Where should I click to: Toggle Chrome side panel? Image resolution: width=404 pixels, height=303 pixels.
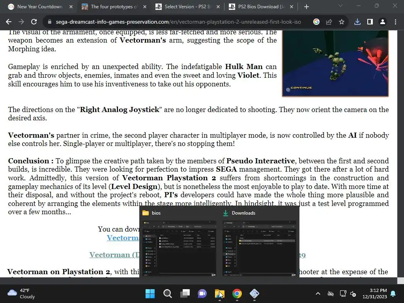370,22
